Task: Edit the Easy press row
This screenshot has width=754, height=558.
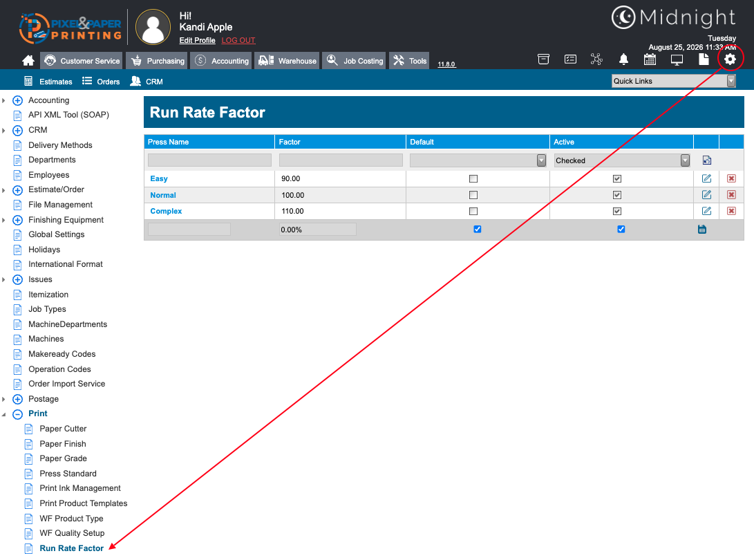Action: click(706, 178)
